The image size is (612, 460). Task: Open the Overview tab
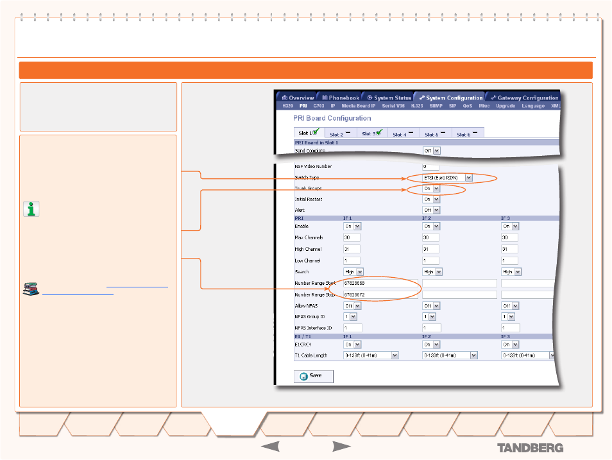pos(298,98)
